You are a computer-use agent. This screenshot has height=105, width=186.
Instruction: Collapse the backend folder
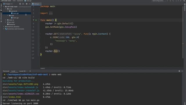pyautogui.click(x=8, y=11)
